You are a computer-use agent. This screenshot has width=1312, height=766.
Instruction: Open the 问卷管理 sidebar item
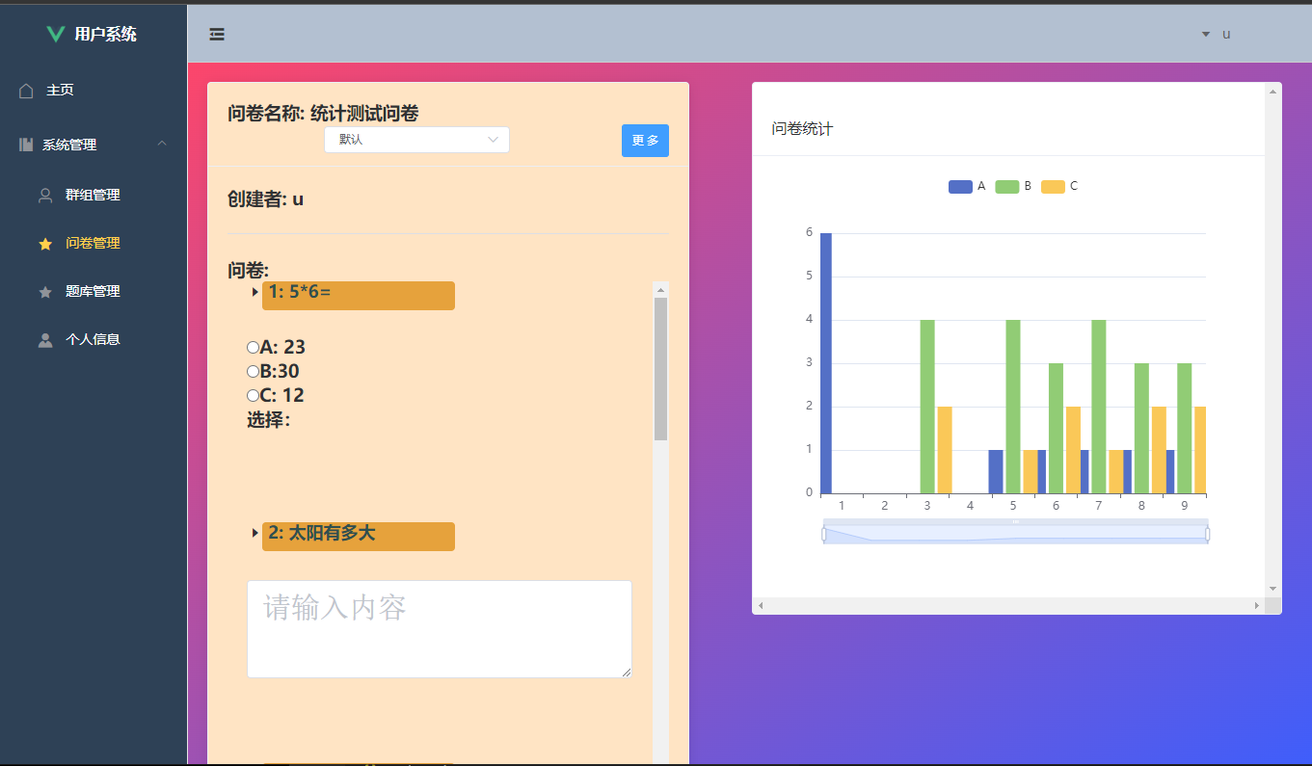(x=93, y=243)
